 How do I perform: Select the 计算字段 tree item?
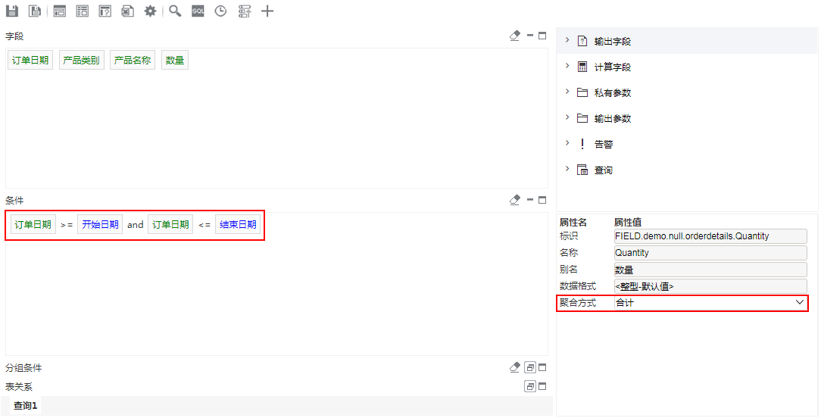(x=612, y=67)
